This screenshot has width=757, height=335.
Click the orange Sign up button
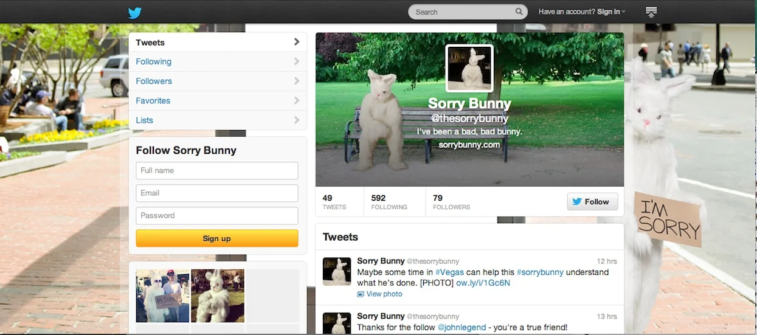[x=217, y=238]
